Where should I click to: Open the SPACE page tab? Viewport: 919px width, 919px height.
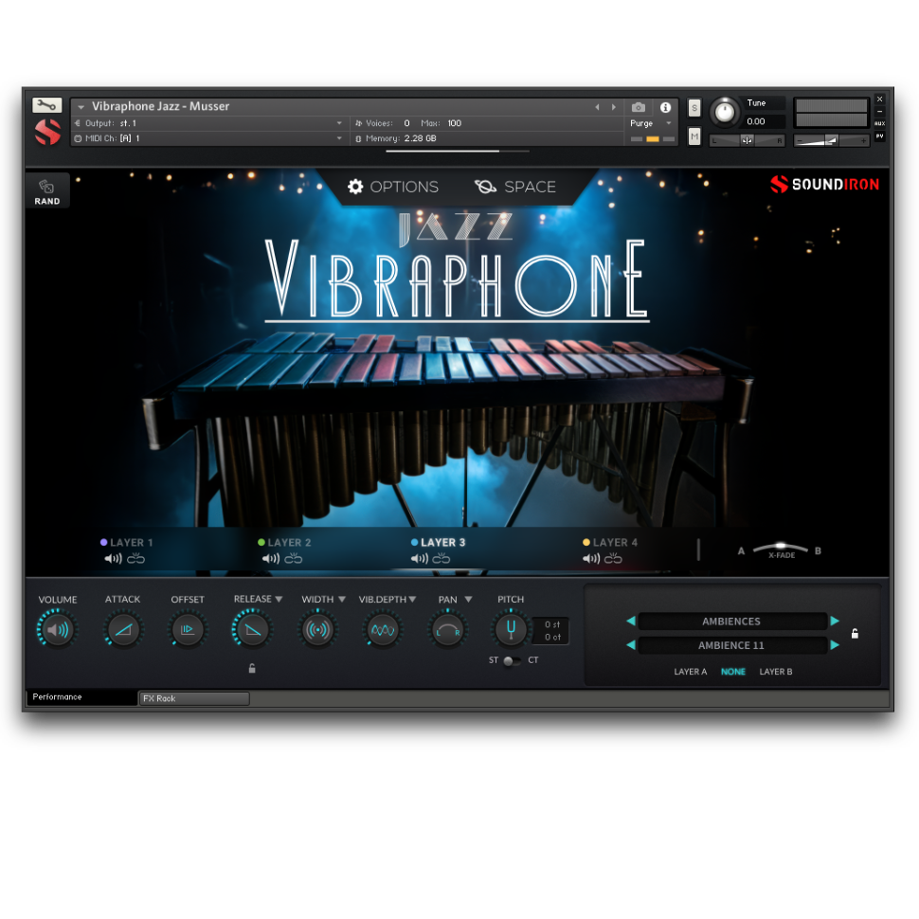tap(515, 187)
